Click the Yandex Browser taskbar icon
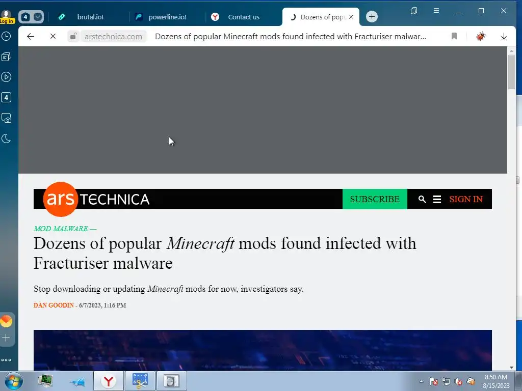Viewport: 522px width, 391px height. (x=109, y=381)
